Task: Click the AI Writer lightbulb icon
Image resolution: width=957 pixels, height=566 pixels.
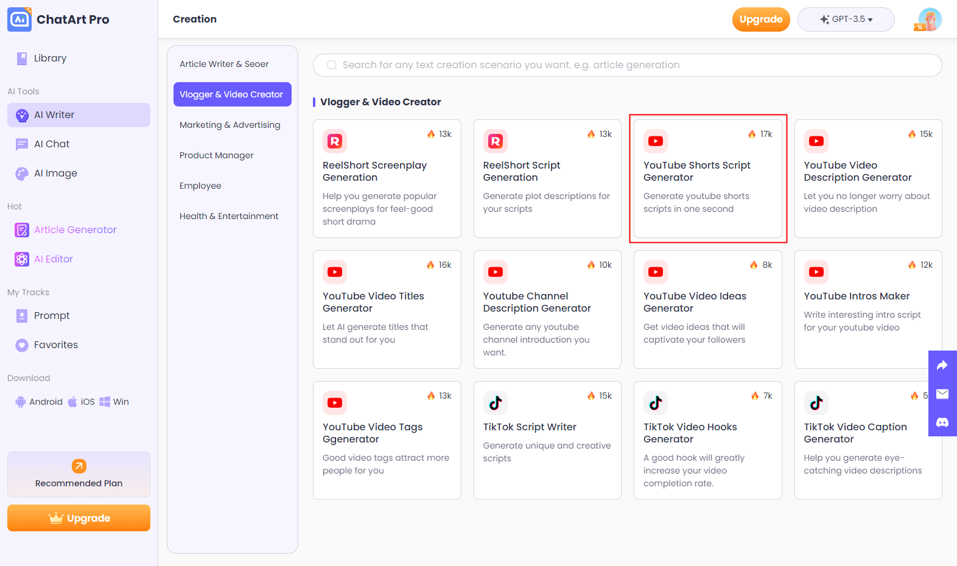Action: coord(22,115)
